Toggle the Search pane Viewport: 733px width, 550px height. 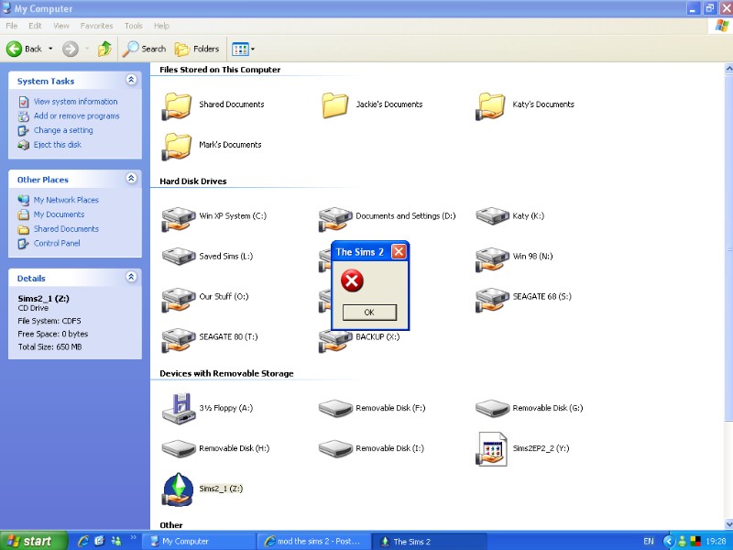click(x=144, y=49)
